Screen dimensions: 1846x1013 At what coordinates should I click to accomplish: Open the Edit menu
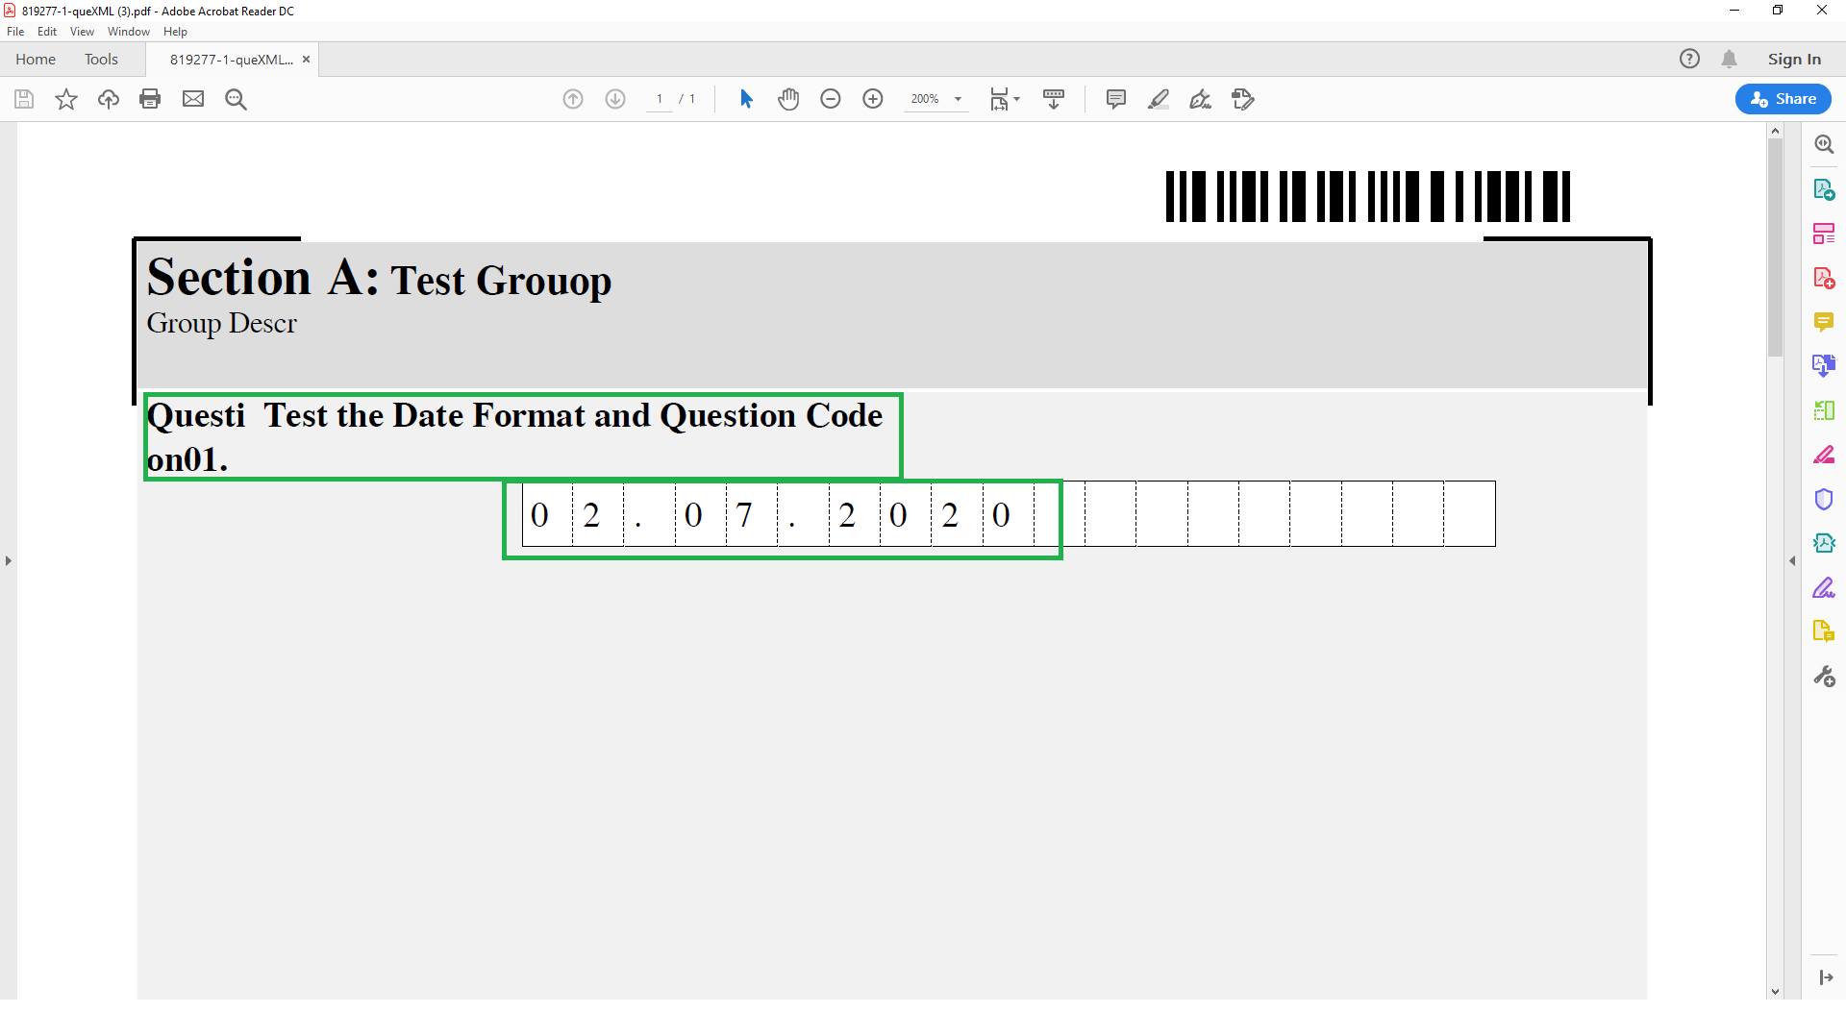47,32
